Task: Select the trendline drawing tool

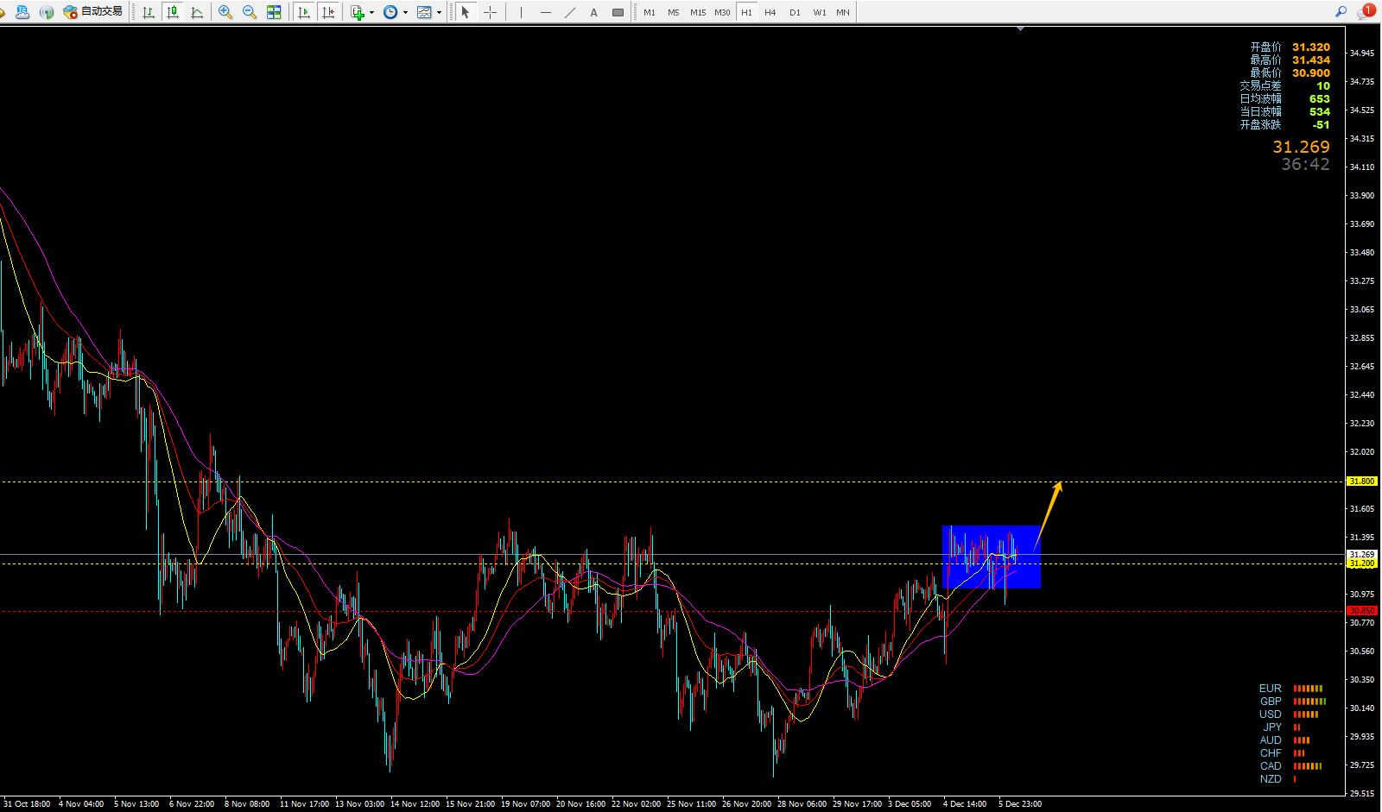Action: pos(569,12)
